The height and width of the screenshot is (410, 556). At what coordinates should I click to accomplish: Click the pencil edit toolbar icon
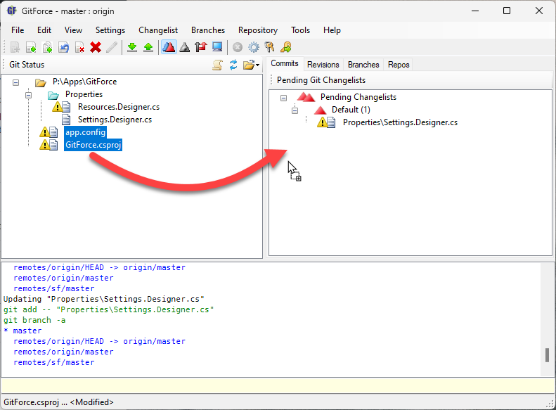pyautogui.click(x=112, y=47)
